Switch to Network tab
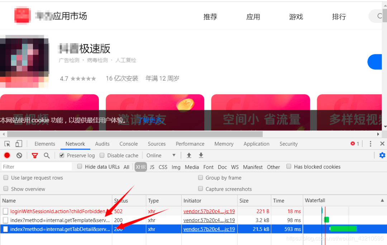 click(75, 144)
